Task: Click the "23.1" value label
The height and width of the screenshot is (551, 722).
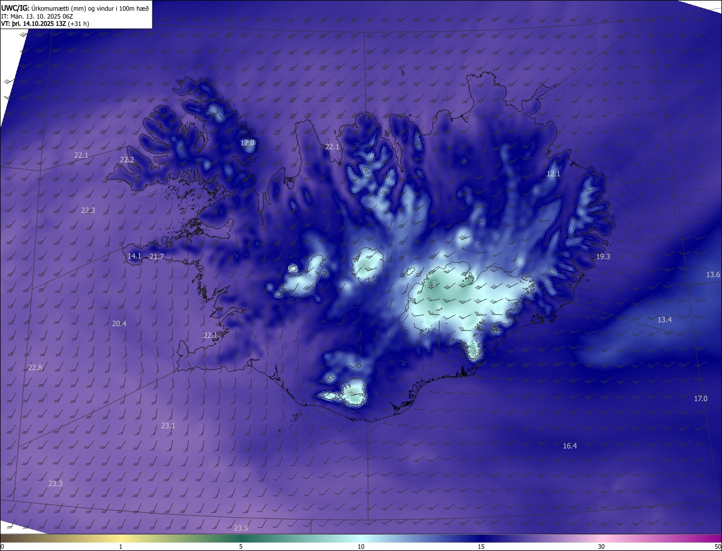Action: coord(168,426)
